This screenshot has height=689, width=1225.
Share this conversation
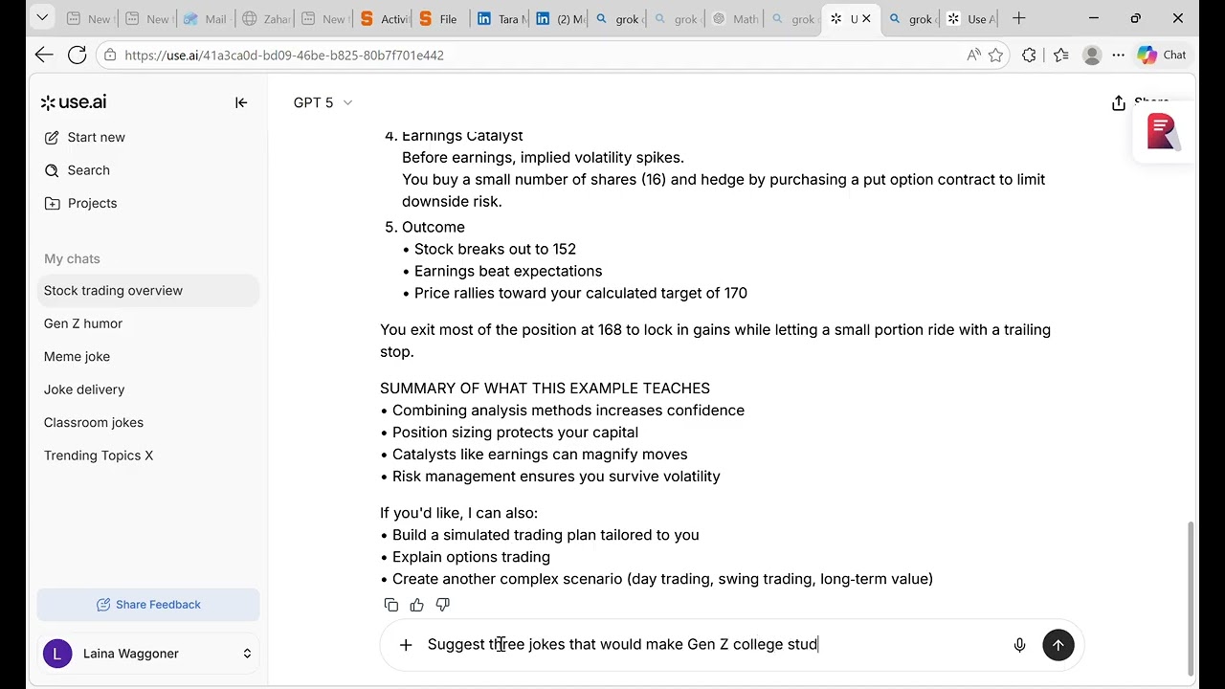point(1140,102)
